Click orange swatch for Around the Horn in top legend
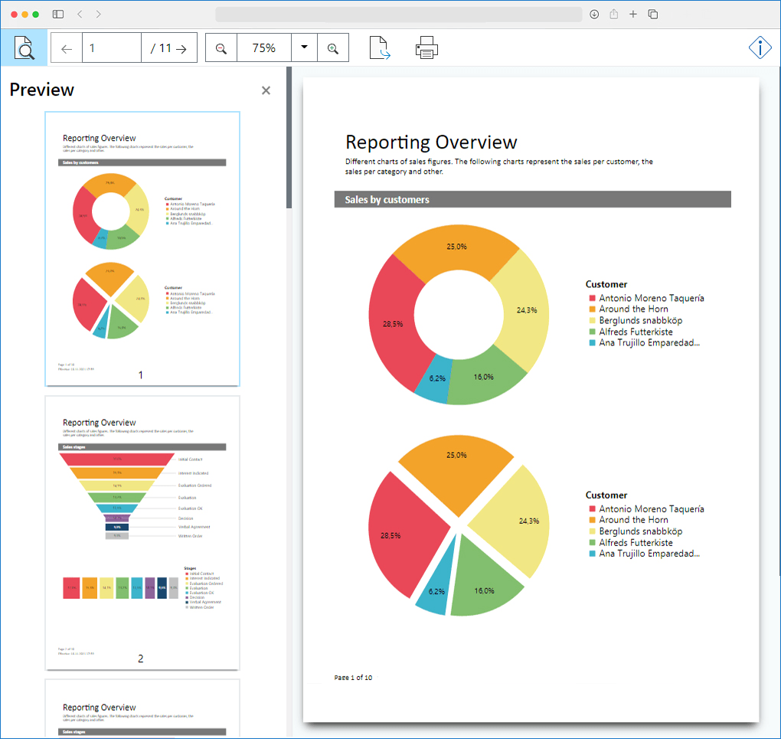This screenshot has height=739, width=781. 592,309
